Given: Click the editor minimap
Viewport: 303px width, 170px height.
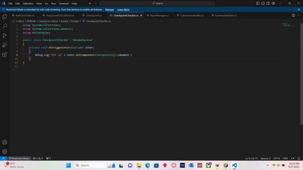Looking at the screenshot, I should point(288,25).
